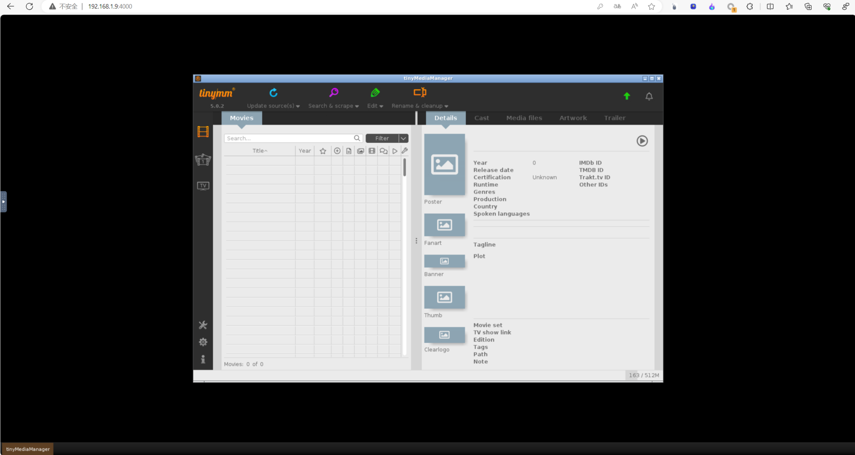
Task: Click the Poster placeholder thumbnail
Action: 444,165
